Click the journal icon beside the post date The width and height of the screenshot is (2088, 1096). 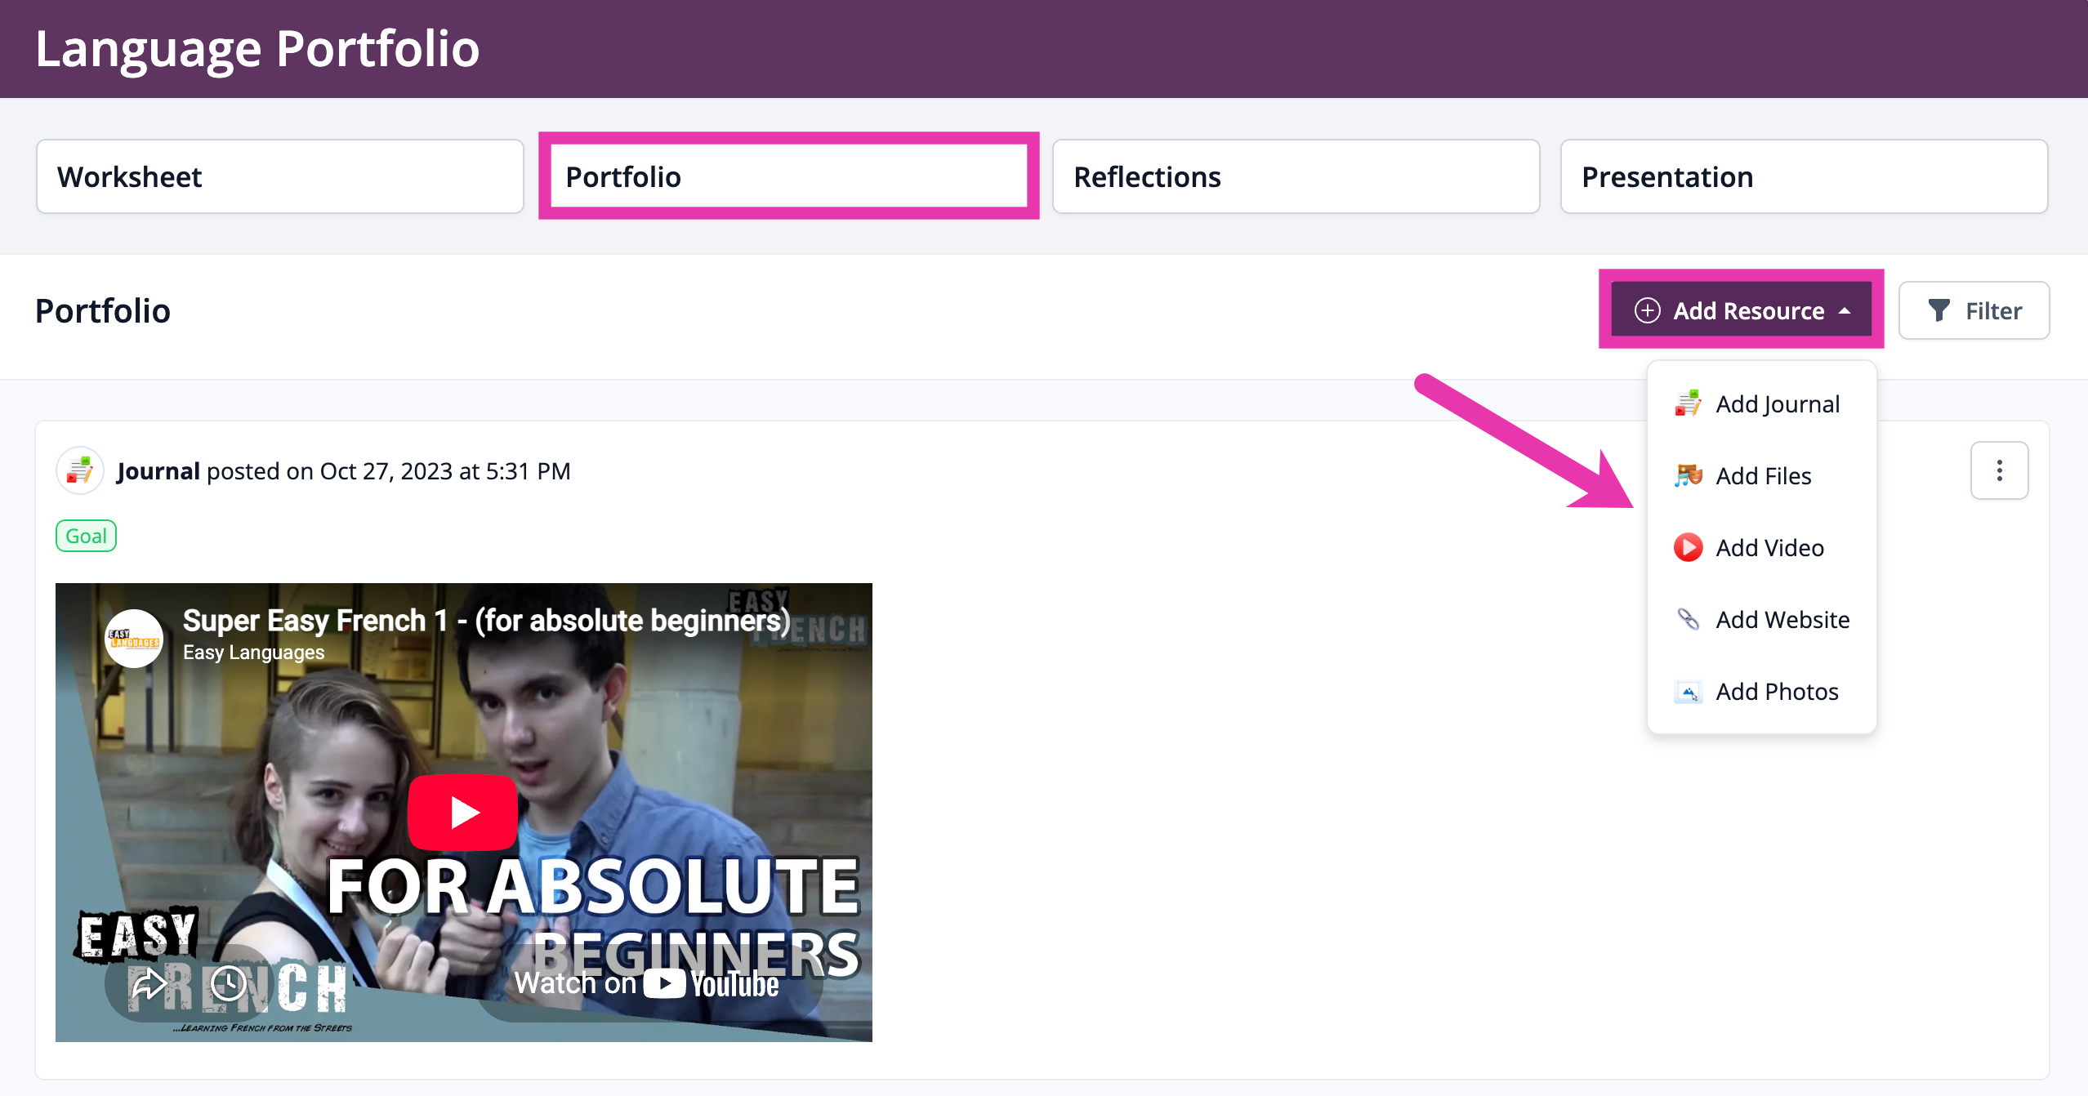tap(79, 471)
